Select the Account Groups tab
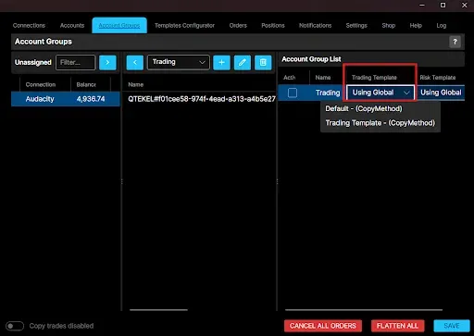Image resolution: width=474 pixels, height=336 pixels. [x=119, y=25]
